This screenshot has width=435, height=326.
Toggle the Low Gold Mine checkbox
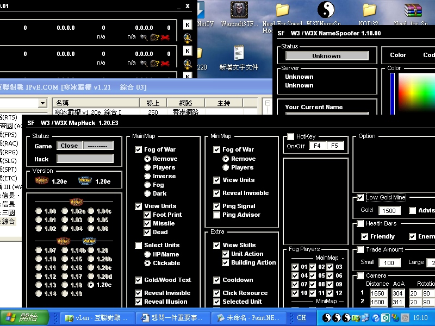point(361,198)
